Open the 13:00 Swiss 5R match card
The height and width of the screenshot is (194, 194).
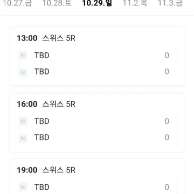pos(97,57)
